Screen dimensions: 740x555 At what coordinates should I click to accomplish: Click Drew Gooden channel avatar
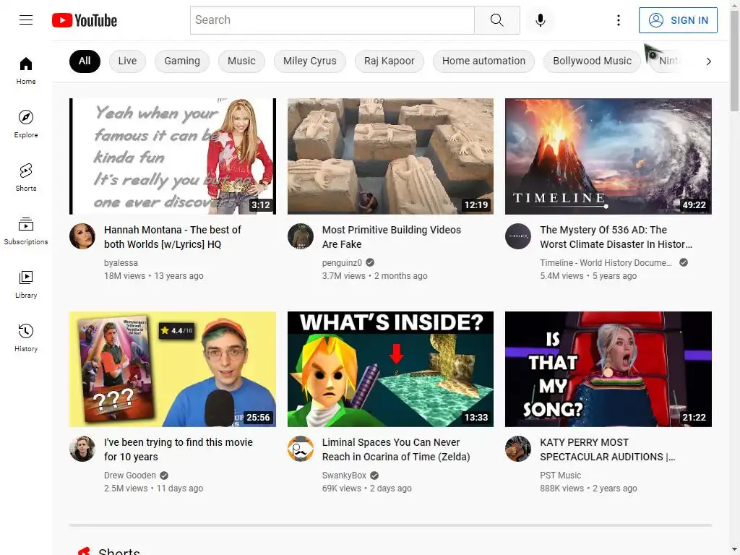82,449
